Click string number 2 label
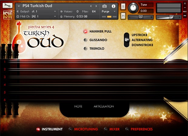This screenshot has width=188, height=136. click(x=5, y=69)
